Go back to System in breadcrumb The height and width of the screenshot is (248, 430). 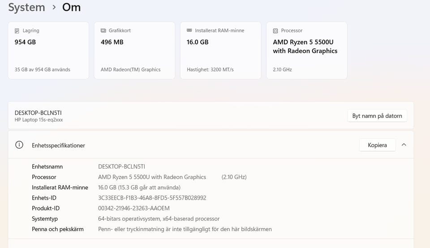(x=26, y=8)
